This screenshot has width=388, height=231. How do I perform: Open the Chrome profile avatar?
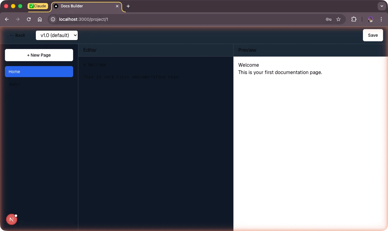pyautogui.click(x=370, y=19)
